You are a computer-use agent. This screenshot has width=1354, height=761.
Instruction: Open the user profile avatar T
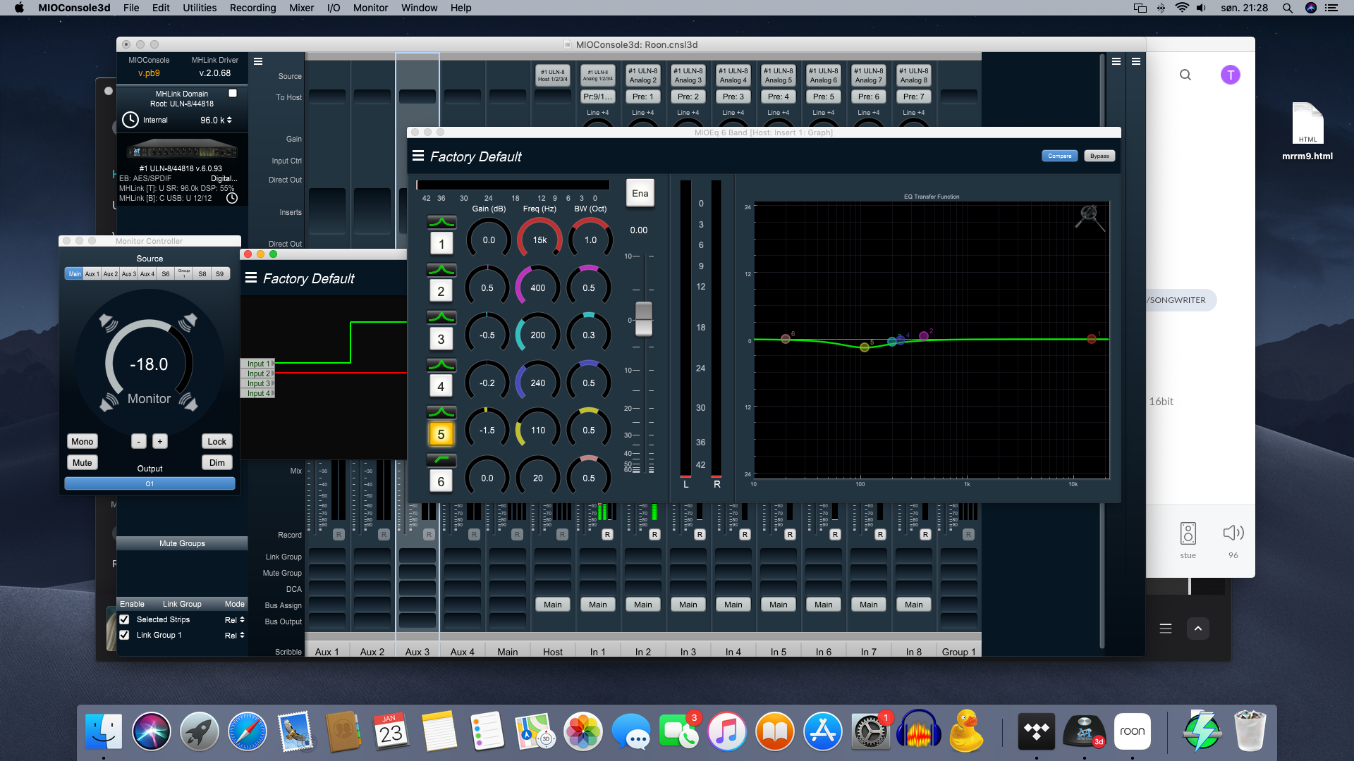tap(1231, 75)
